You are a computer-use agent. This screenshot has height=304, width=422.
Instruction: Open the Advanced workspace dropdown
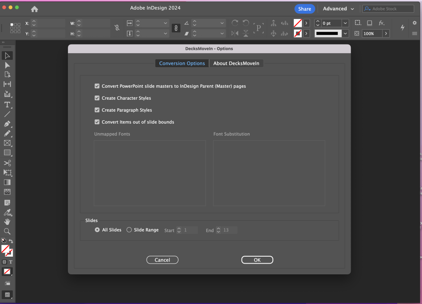(x=338, y=9)
